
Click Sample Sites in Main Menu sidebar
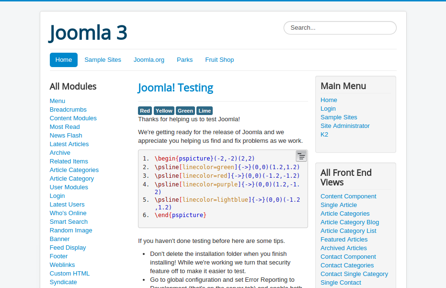click(x=339, y=117)
